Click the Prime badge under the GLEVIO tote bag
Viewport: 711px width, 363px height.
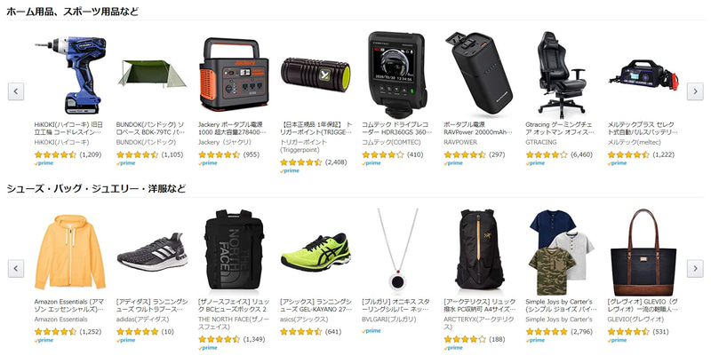(x=617, y=341)
